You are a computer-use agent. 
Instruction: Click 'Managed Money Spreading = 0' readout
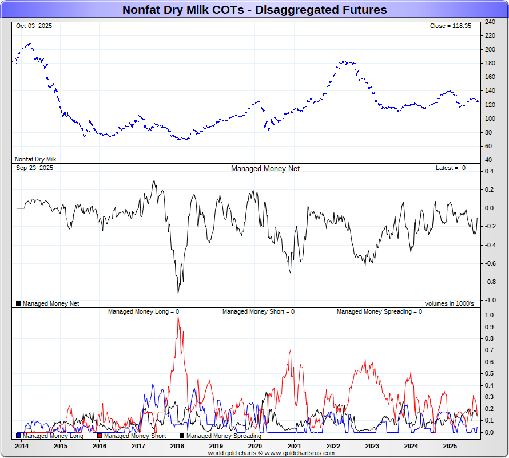point(380,311)
